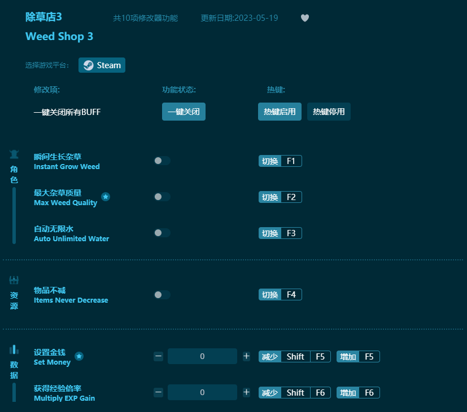The image size is (467, 412).
Task: Click the Steam logo on the platform button
Action: pyautogui.click(x=88, y=65)
